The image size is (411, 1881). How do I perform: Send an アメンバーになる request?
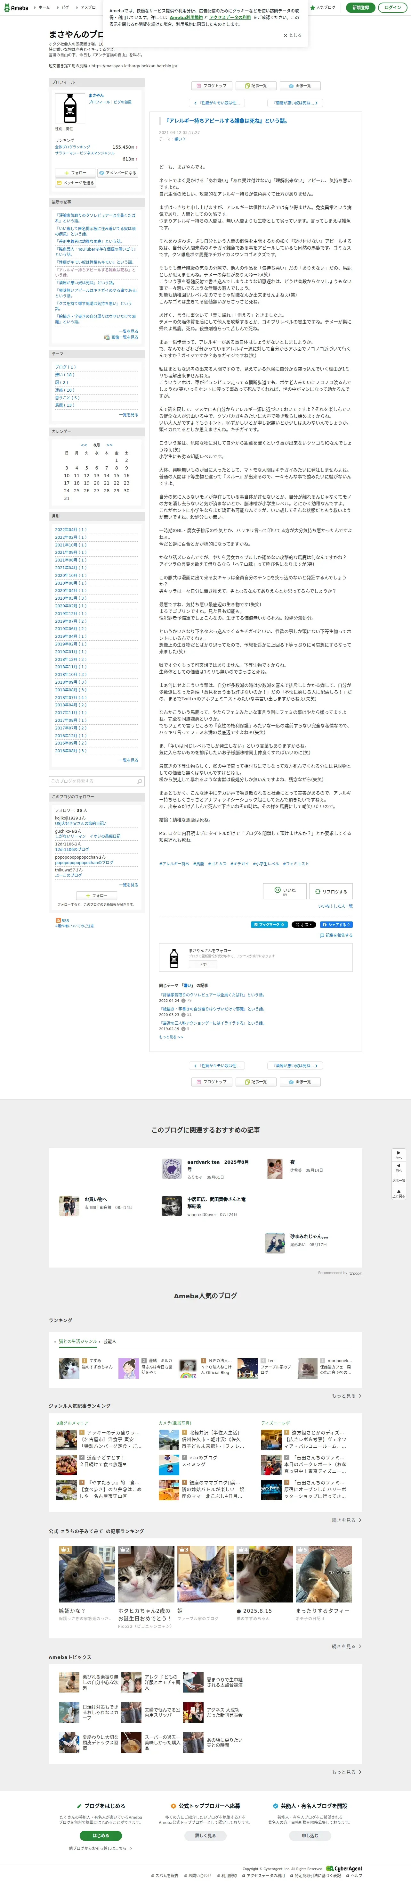coord(118,173)
